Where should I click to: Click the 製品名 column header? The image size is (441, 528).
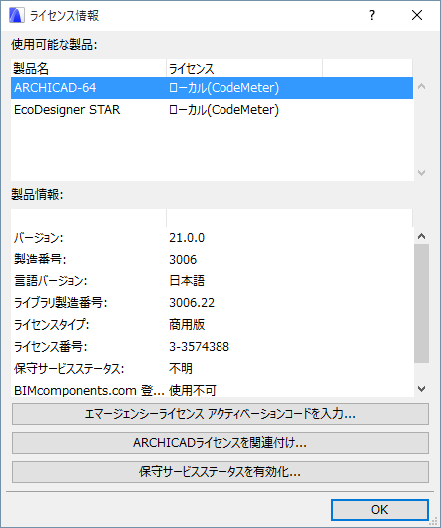(88, 68)
